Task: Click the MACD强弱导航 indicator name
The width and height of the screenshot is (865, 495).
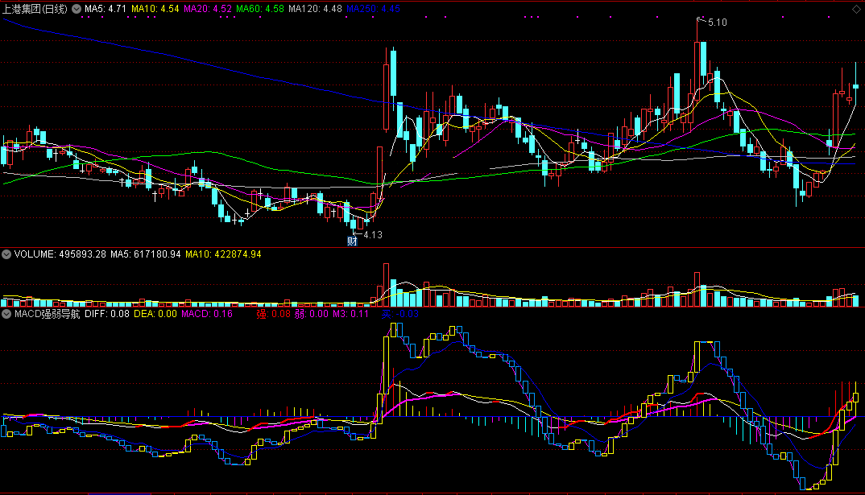Action: pyautogui.click(x=47, y=314)
